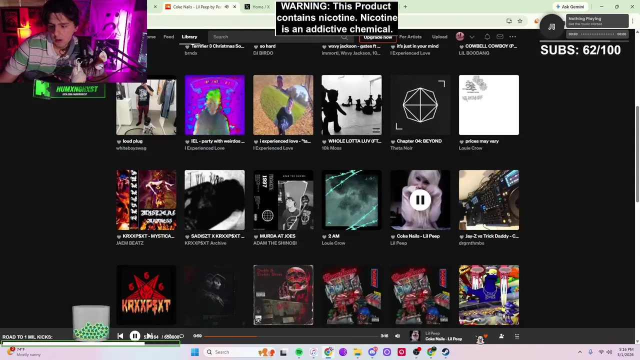The height and width of the screenshot is (360, 640).
Task: Go to the Feed page
Action: point(169,36)
